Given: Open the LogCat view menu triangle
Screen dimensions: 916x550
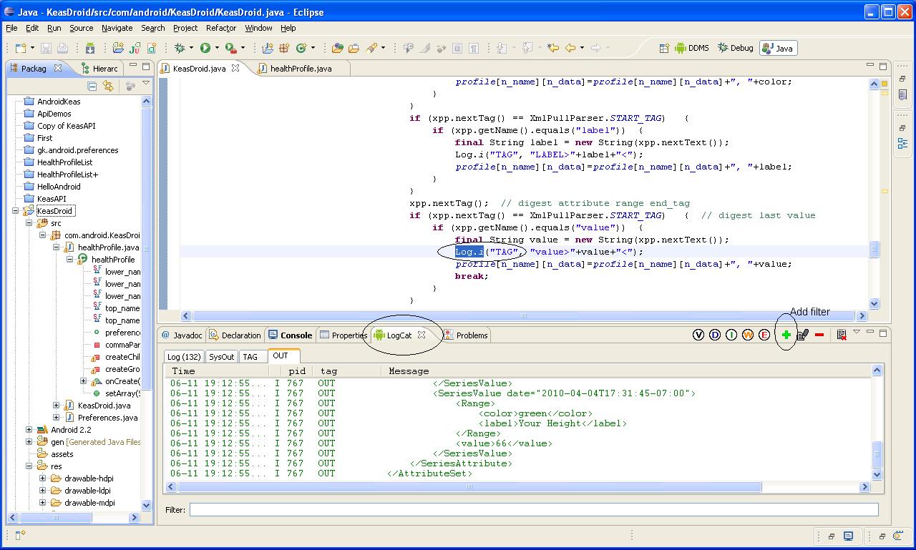Looking at the screenshot, I should pyautogui.click(x=857, y=333).
